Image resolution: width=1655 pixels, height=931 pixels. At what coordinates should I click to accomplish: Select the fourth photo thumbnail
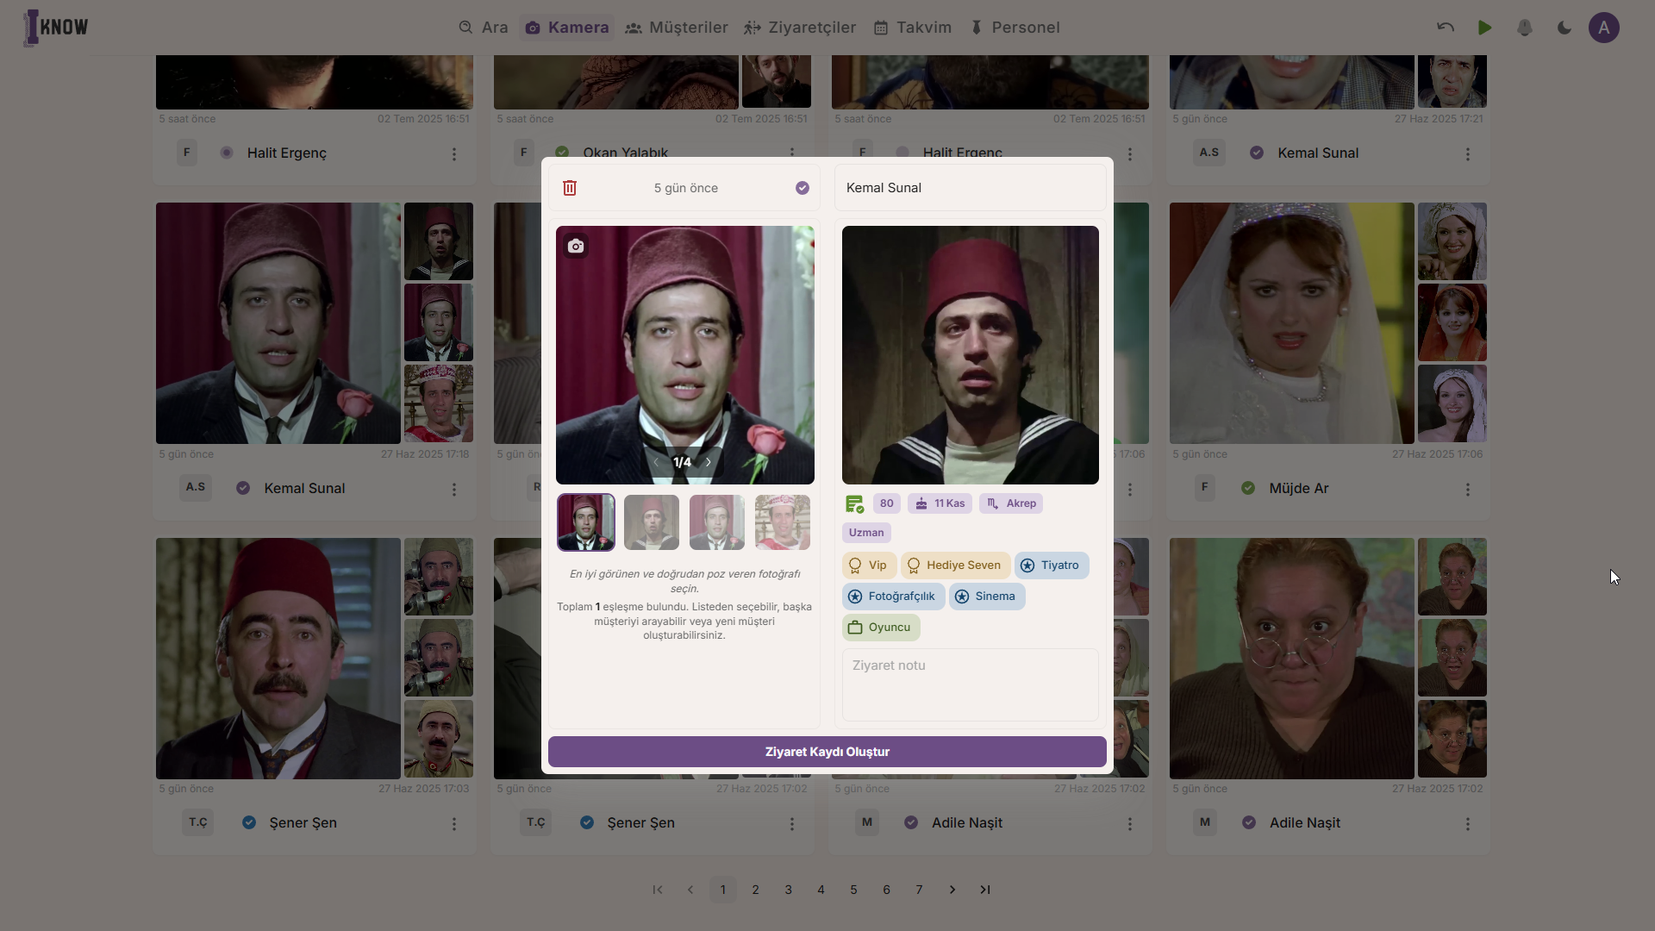pos(782,522)
